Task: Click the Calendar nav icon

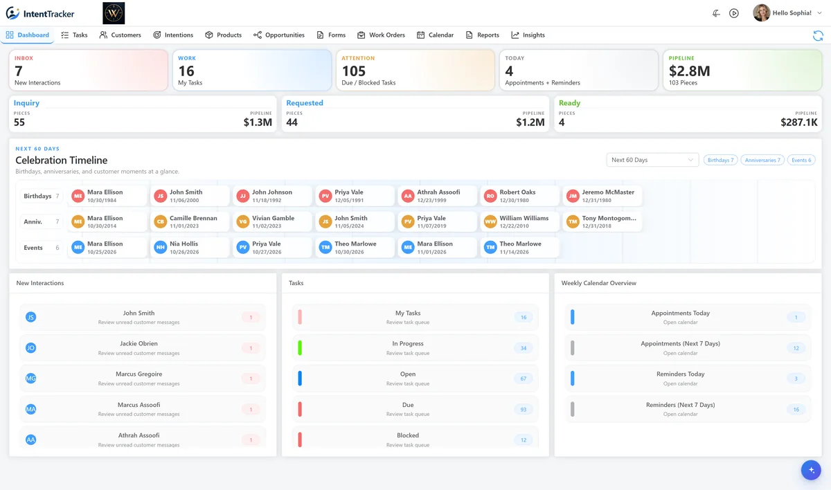Action: coord(420,35)
